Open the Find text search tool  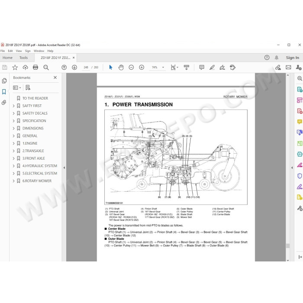click(46, 67)
